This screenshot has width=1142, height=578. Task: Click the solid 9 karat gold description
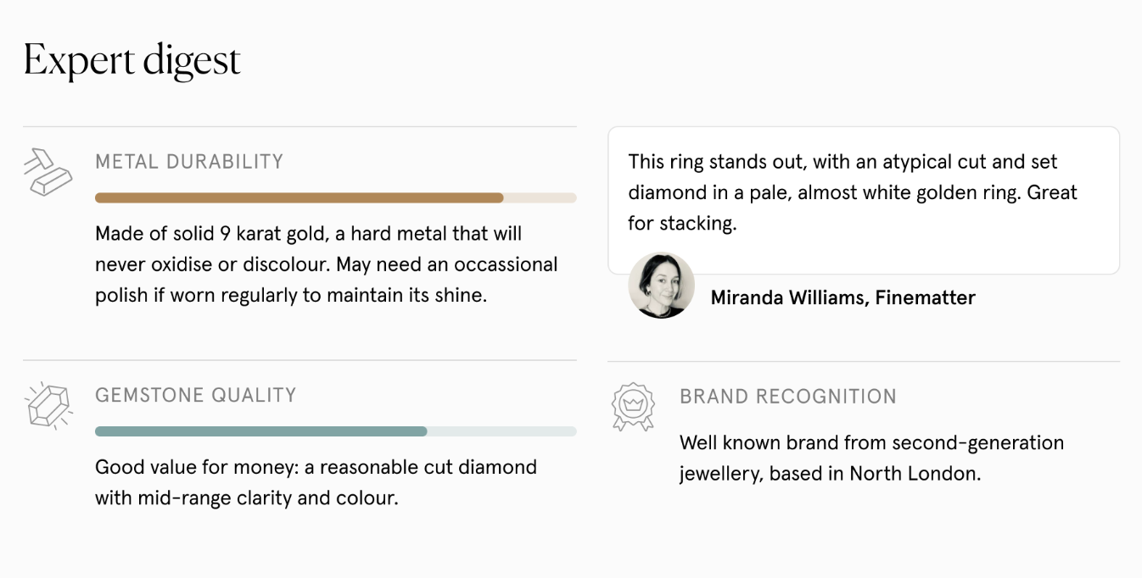[308, 234]
